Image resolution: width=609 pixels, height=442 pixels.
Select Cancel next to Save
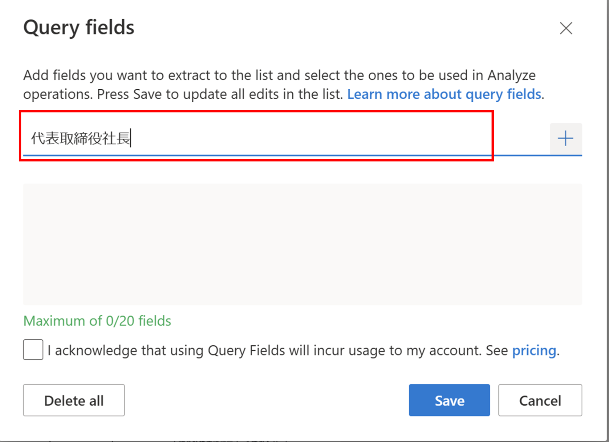(540, 400)
